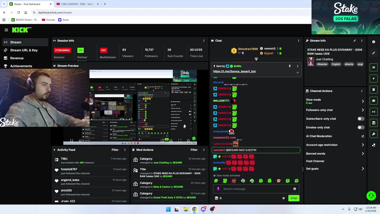The height and width of the screenshot is (214, 380).
Task: Open emoji picker in chat input
Action: pos(294,189)
